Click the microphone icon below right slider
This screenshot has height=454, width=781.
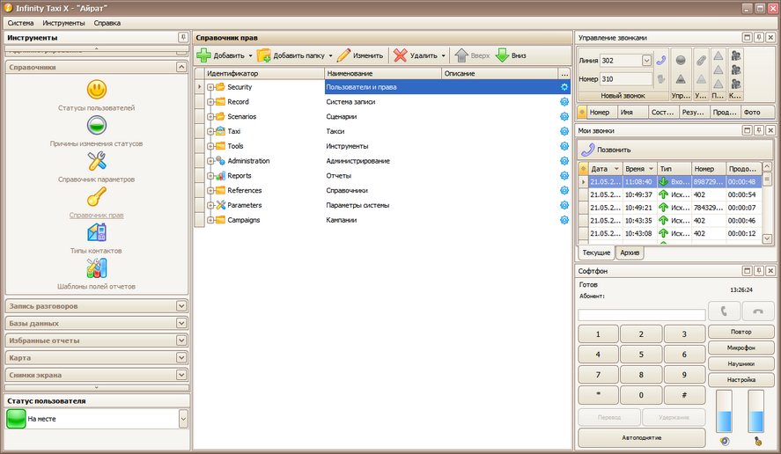[758, 441]
